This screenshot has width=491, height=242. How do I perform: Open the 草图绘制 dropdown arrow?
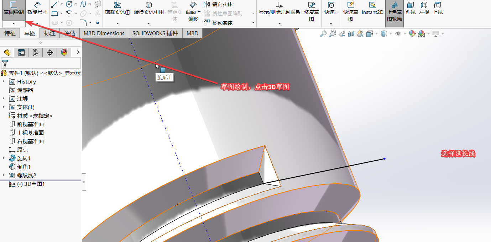click(x=14, y=24)
